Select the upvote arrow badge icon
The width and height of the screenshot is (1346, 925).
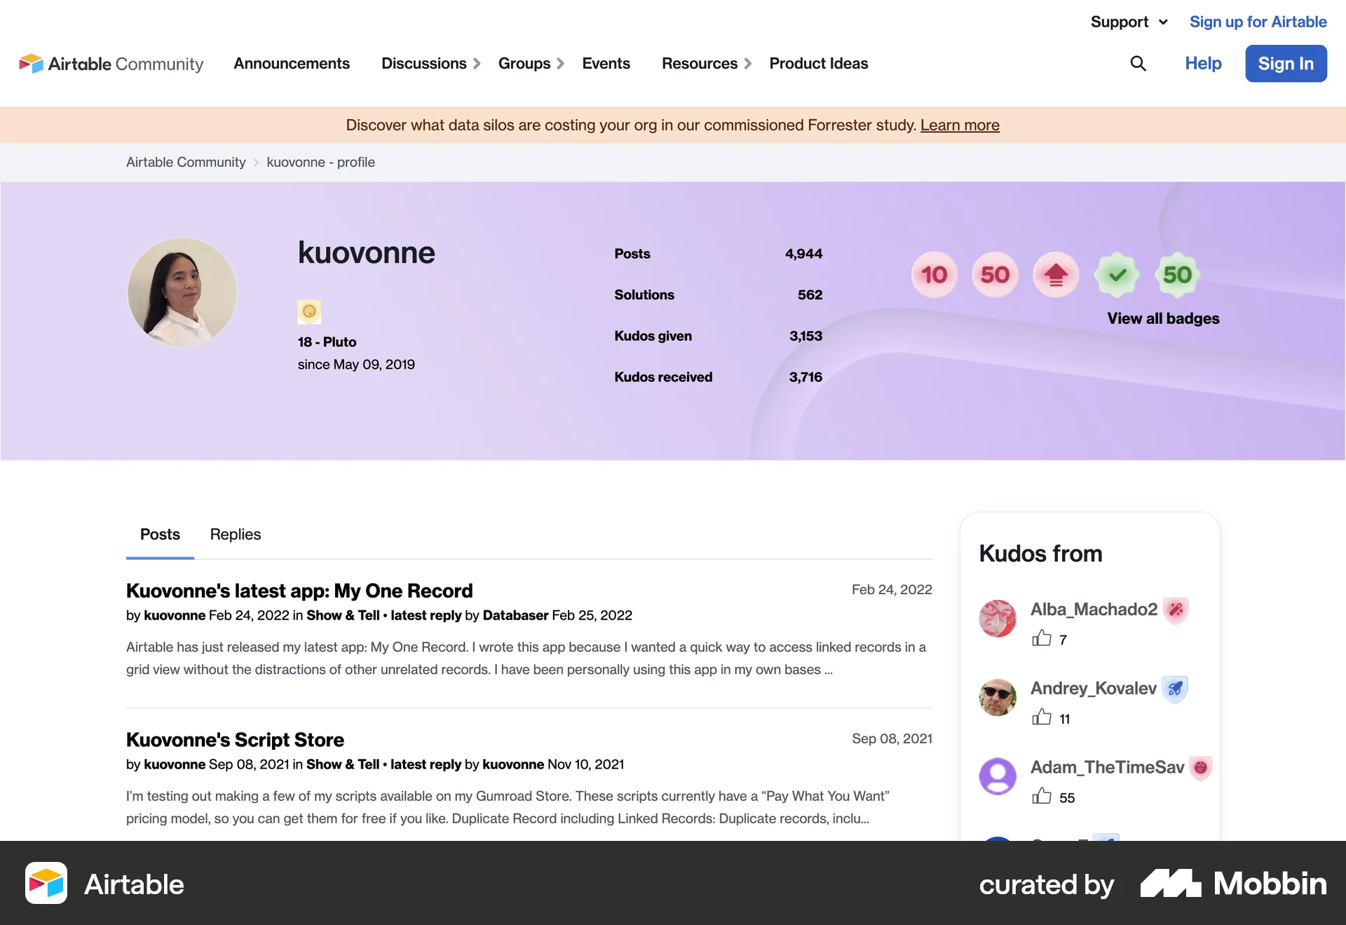(x=1056, y=275)
